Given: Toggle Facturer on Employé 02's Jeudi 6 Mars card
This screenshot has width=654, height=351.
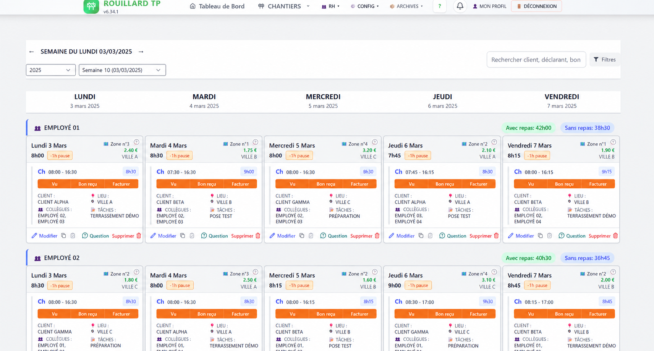Looking at the screenshot, I should 479,314.
